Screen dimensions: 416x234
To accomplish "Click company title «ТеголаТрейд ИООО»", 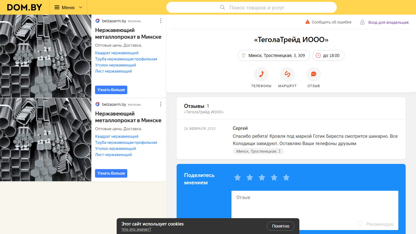I will click(291, 40).
